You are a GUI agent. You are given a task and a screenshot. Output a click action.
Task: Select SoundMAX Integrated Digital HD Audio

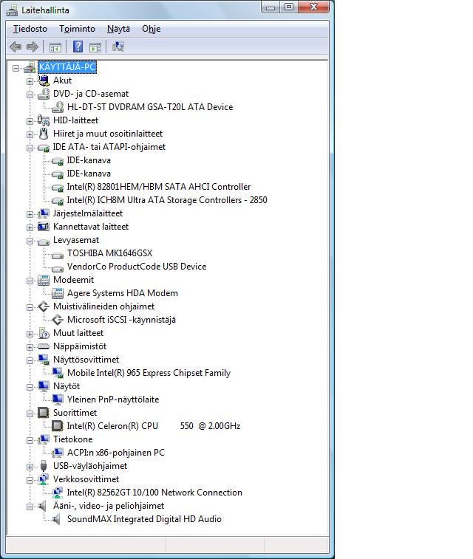[144, 519]
